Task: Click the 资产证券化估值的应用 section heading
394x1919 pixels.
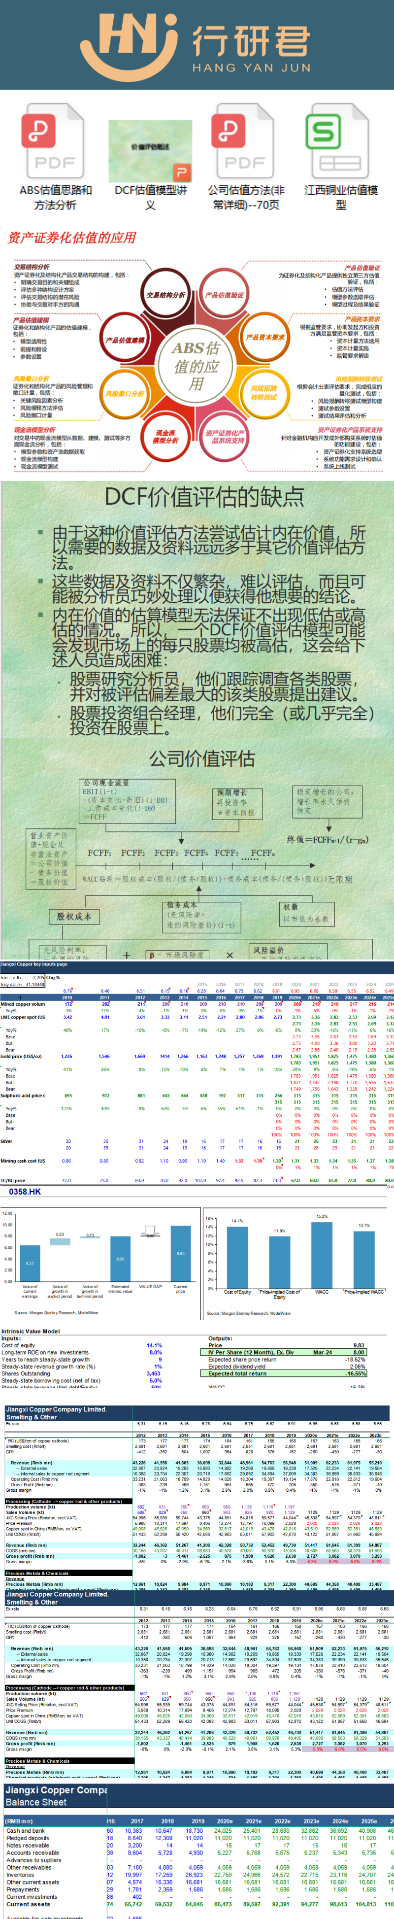Action: coord(71,238)
